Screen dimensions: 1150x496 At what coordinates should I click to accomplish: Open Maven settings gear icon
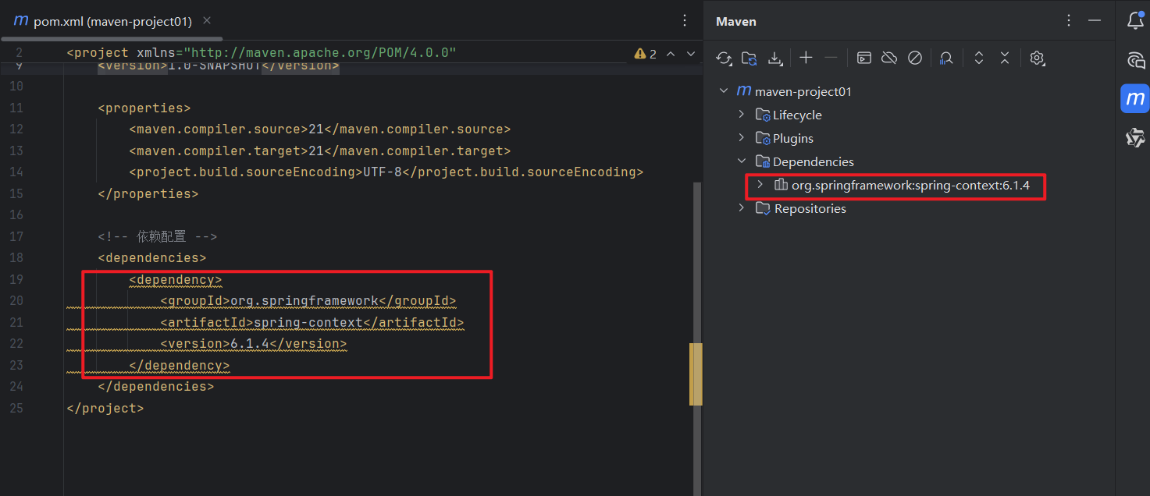pyautogui.click(x=1037, y=58)
